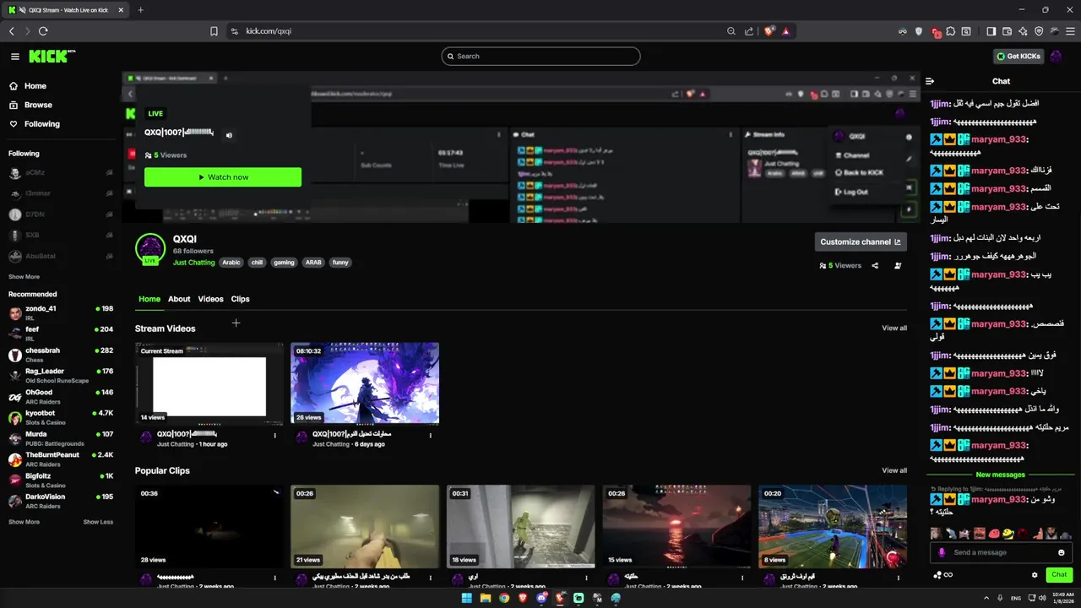This screenshot has width=1081, height=608.
Task: Click the Kick search field
Action: coord(540,57)
